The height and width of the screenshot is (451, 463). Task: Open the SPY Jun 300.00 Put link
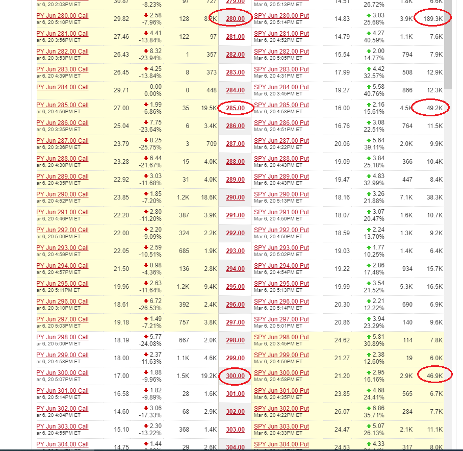pos(281,373)
